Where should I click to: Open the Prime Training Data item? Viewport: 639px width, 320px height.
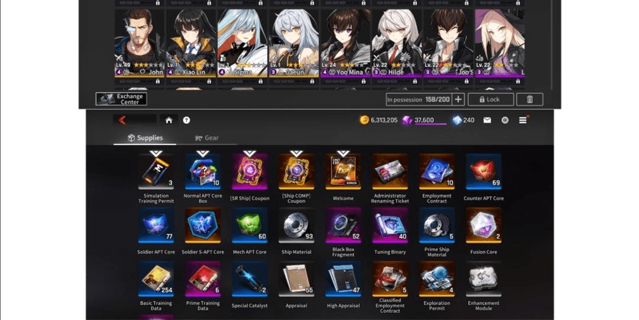tap(203, 279)
